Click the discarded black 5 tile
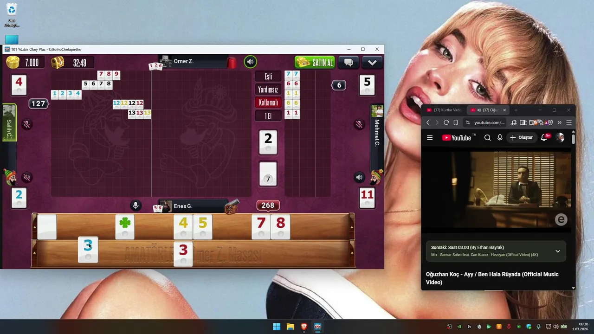Screen dimensions: 594x334 tap(367, 85)
